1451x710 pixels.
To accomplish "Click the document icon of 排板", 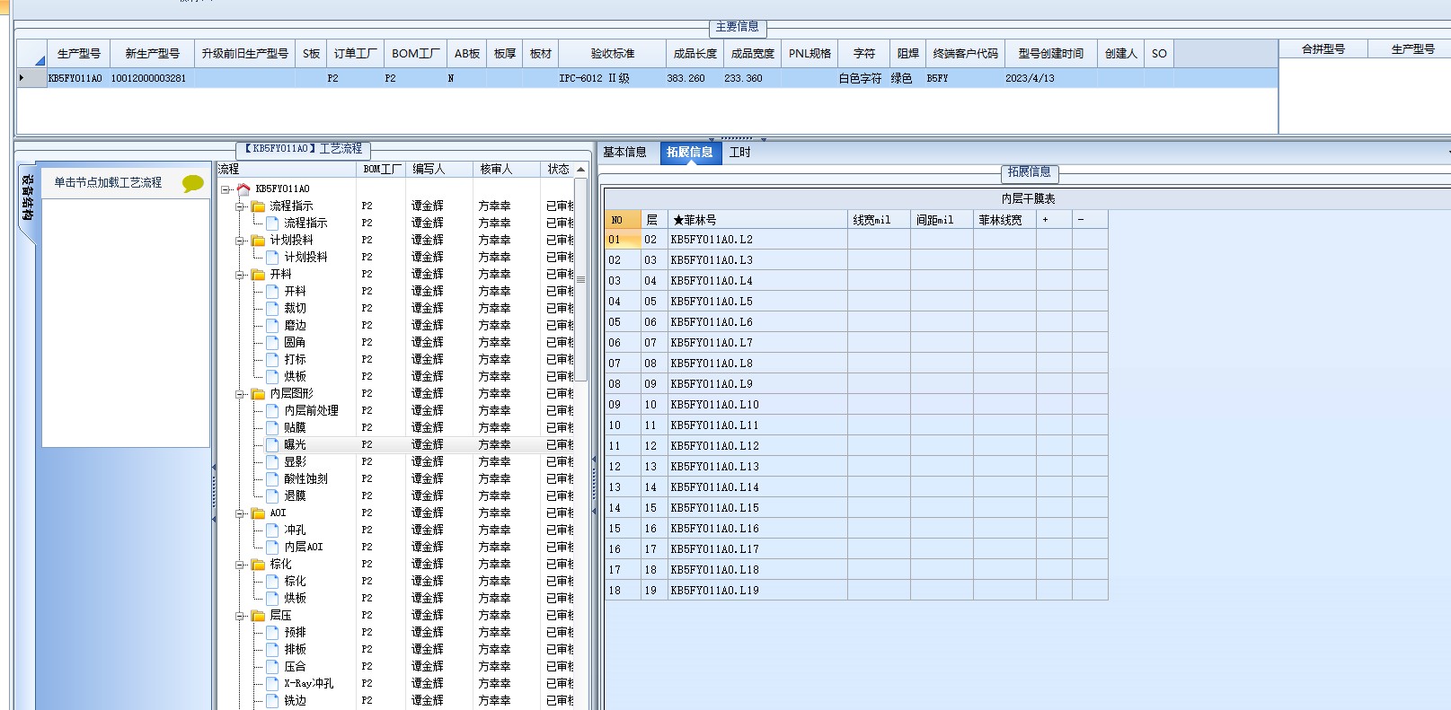I will click(273, 650).
